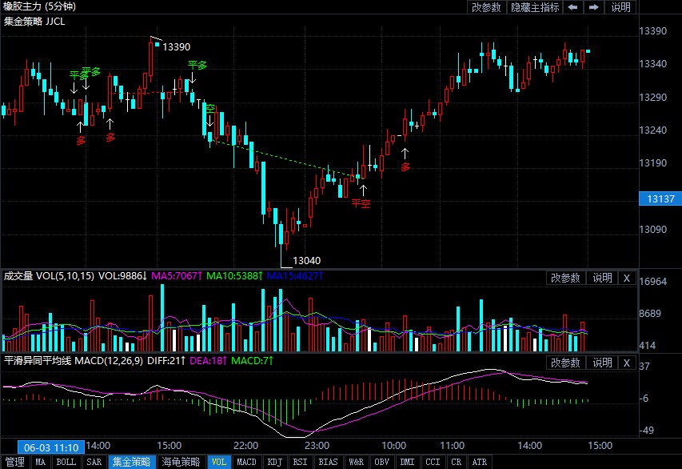
Task: Switch to the KDJ indicator tab
Action: pos(275,462)
